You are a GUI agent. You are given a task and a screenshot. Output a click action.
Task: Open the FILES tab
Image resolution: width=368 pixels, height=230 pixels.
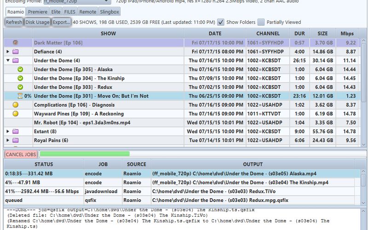(70, 12)
